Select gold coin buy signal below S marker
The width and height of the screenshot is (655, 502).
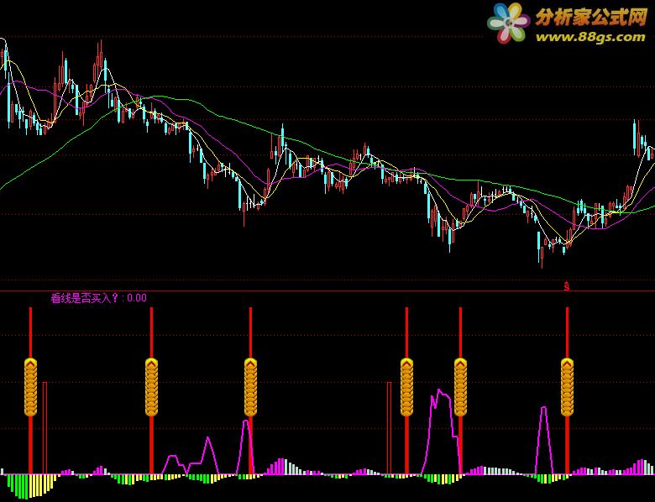[x=567, y=387]
